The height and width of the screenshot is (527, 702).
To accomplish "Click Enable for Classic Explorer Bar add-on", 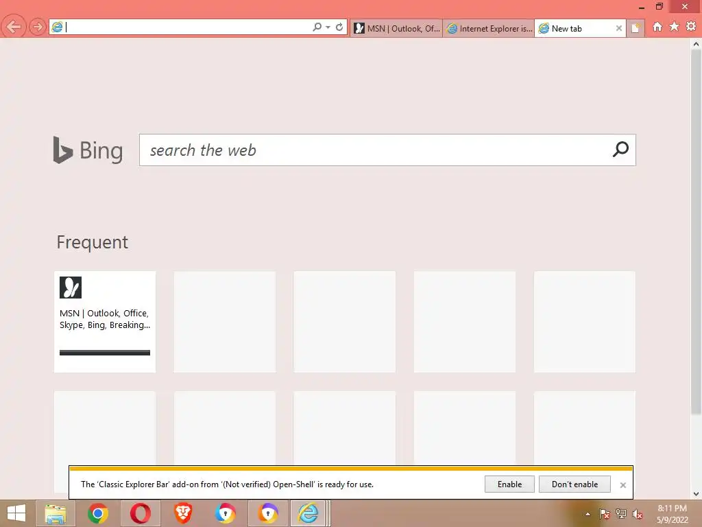I will [509, 484].
